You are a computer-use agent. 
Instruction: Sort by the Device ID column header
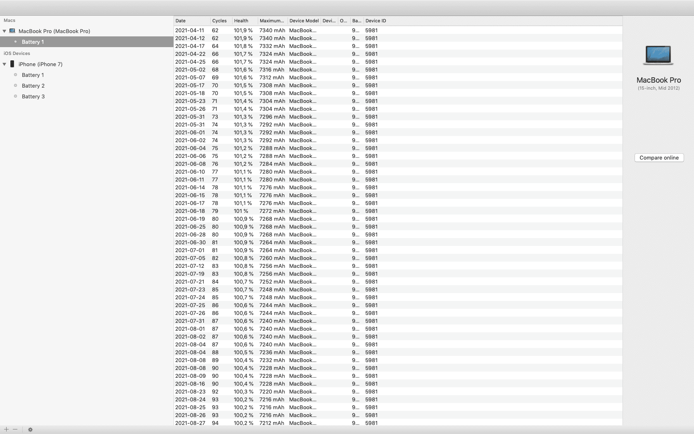point(493,21)
